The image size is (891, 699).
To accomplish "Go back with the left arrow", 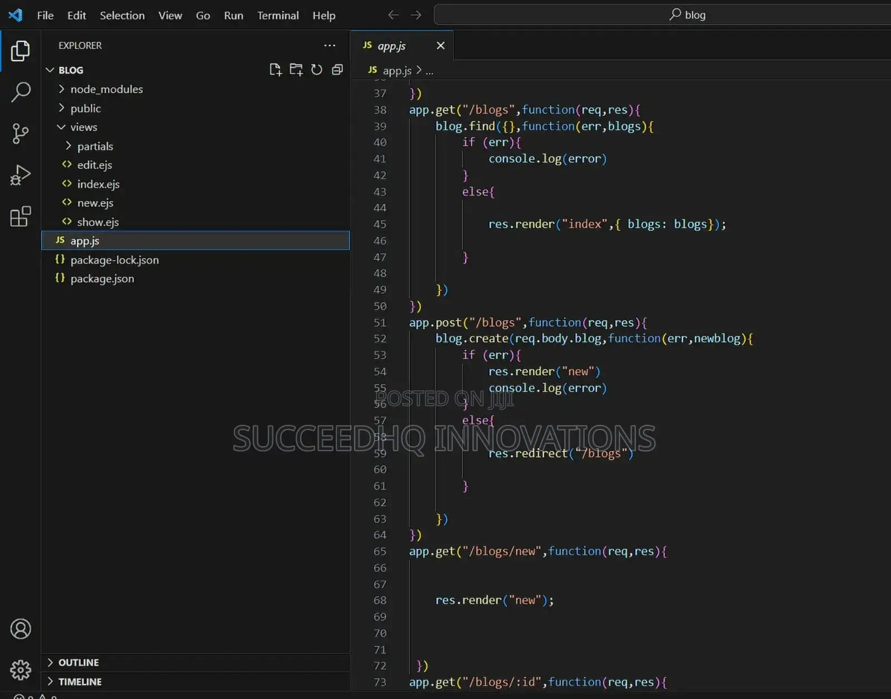I will (393, 15).
